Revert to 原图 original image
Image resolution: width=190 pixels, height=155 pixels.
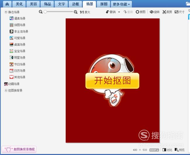coord(141,12)
